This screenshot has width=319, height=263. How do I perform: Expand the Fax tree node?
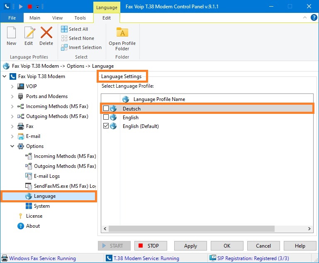point(12,126)
